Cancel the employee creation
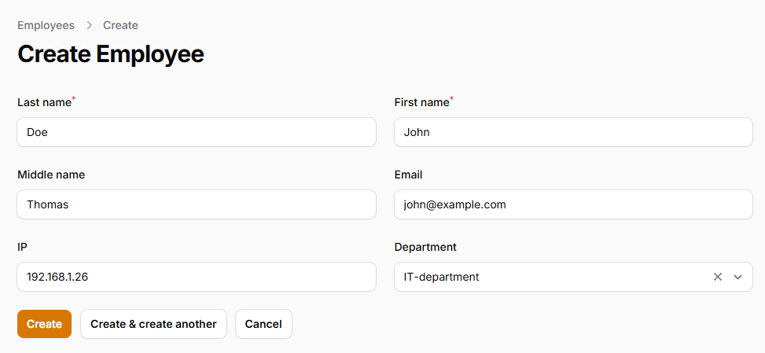 tap(263, 324)
